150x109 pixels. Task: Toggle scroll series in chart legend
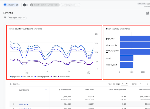point(54,77)
